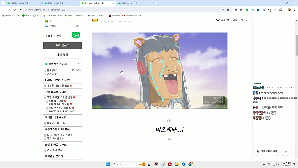Open the 인기글 board
Screen dimensions: 298x168
point(50,74)
